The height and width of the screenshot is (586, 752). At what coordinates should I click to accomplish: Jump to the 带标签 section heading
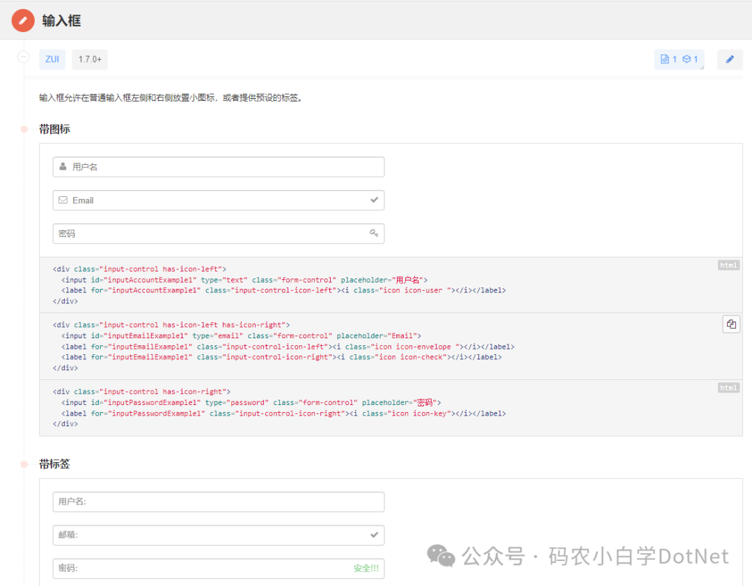pyautogui.click(x=54, y=464)
